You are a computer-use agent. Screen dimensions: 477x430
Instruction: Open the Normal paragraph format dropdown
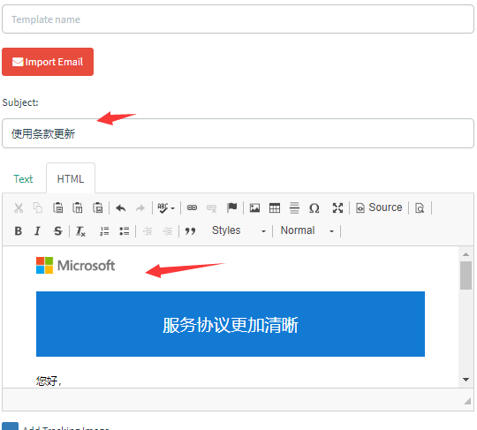tap(307, 230)
